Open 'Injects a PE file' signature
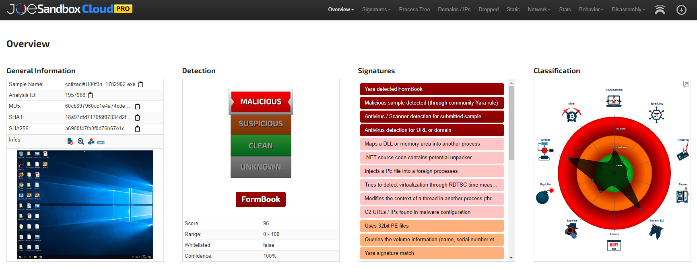The height and width of the screenshot is (269, 697). [x=432, y=171]
